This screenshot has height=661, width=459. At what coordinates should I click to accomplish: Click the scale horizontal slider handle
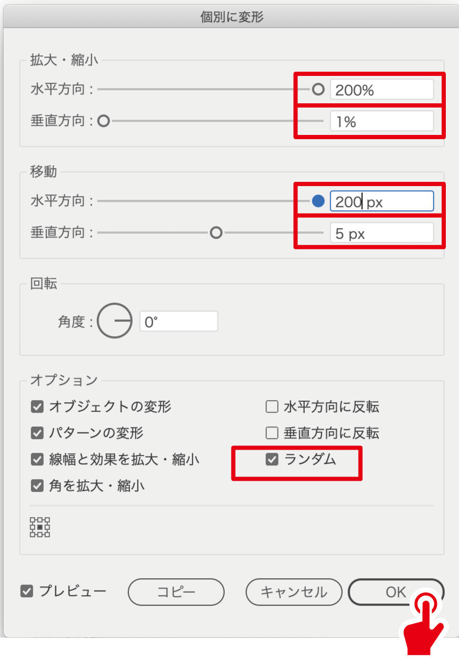pos(318,90)
